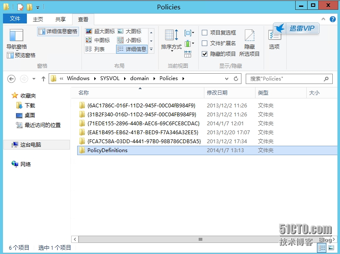The image size is (340, 254).
Task: Toggle the Preview pane (预览窗格)
Action: coord(21,55)
